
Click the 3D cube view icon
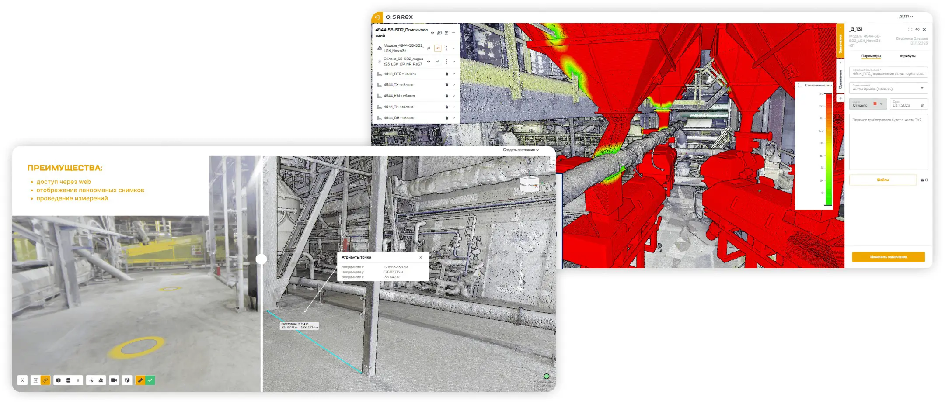click(x=127, y=380)
